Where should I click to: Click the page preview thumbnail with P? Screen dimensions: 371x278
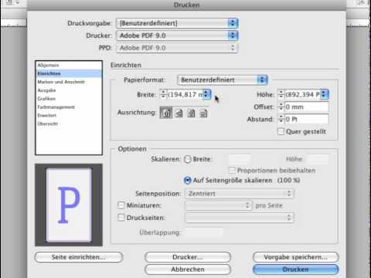point(69,205)
